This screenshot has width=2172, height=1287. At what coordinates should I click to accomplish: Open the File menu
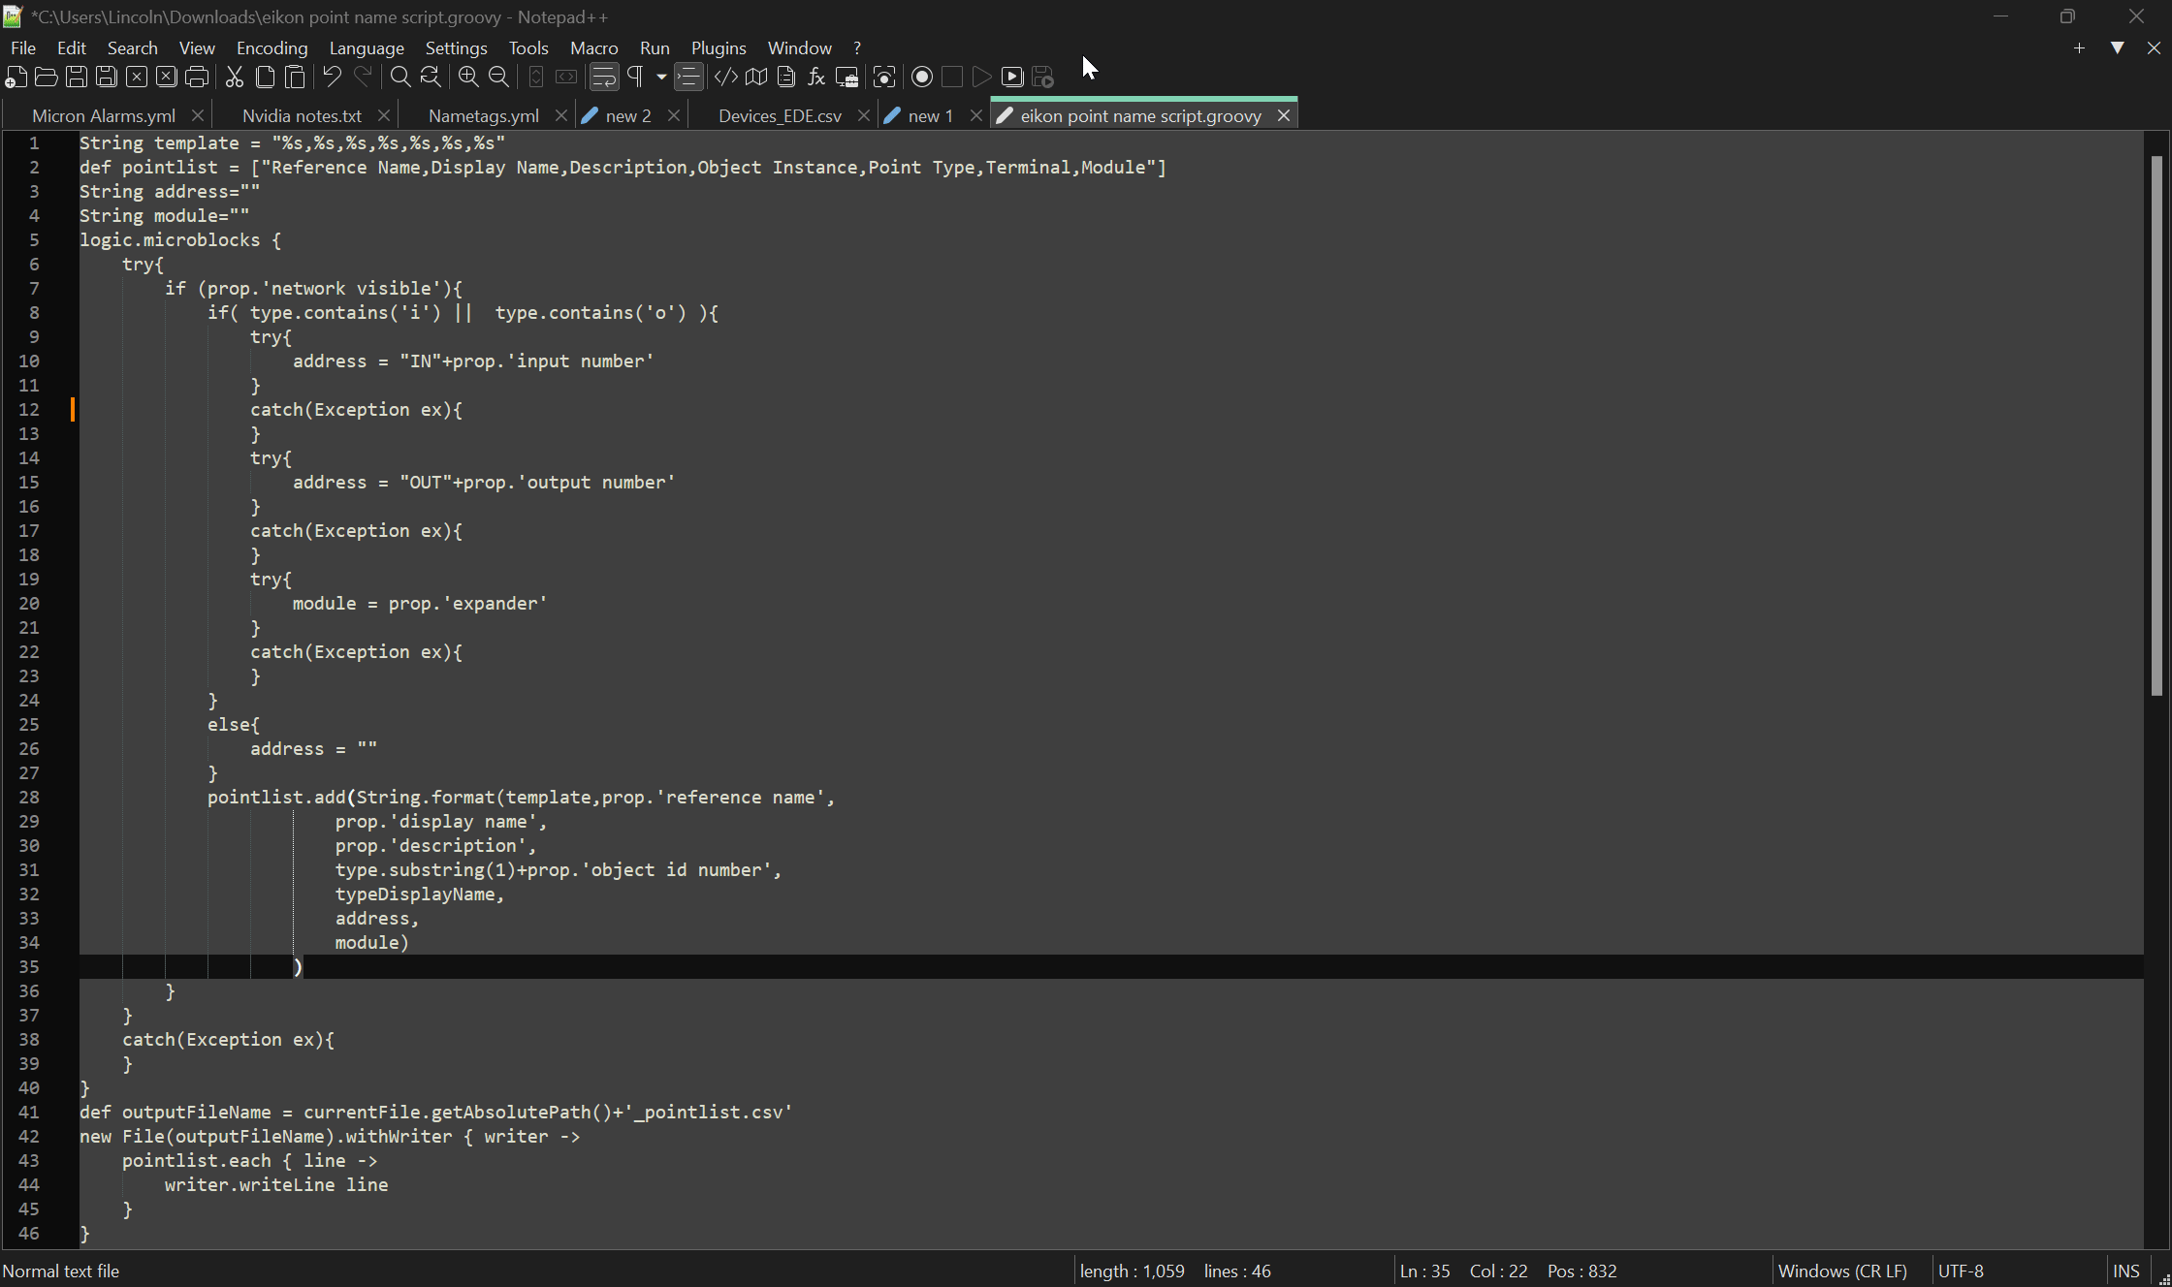(x=23, y=47)
